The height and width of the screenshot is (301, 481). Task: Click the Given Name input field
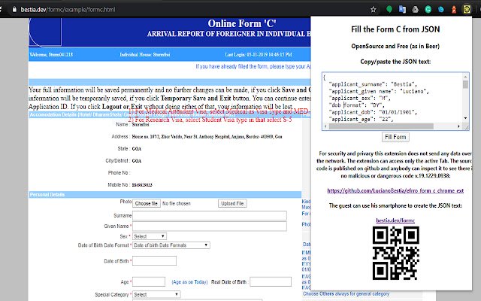pos(210,226)
